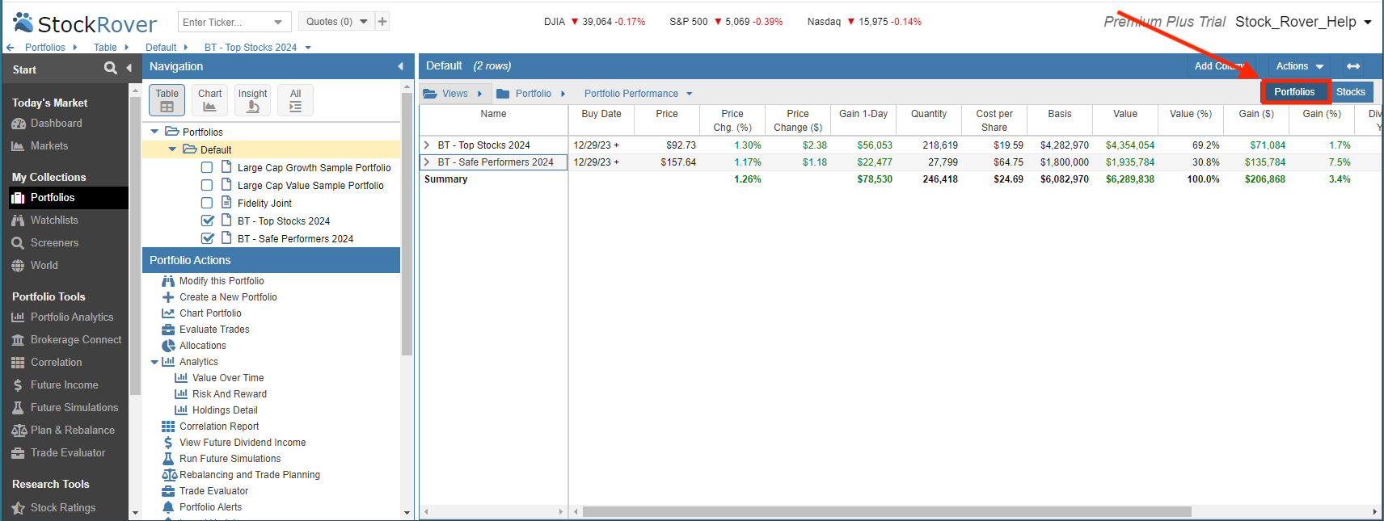The width and height of the screenshot is (1384, 521).
Task: Click the search magnifier in Start panel
Action: coord(111,69)
